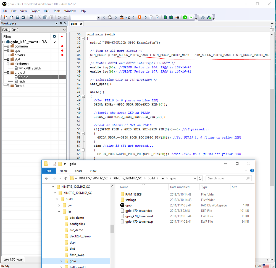This screenshot has width=276, height=268.
Task: Open the JTAG menu
Action: 46,11
